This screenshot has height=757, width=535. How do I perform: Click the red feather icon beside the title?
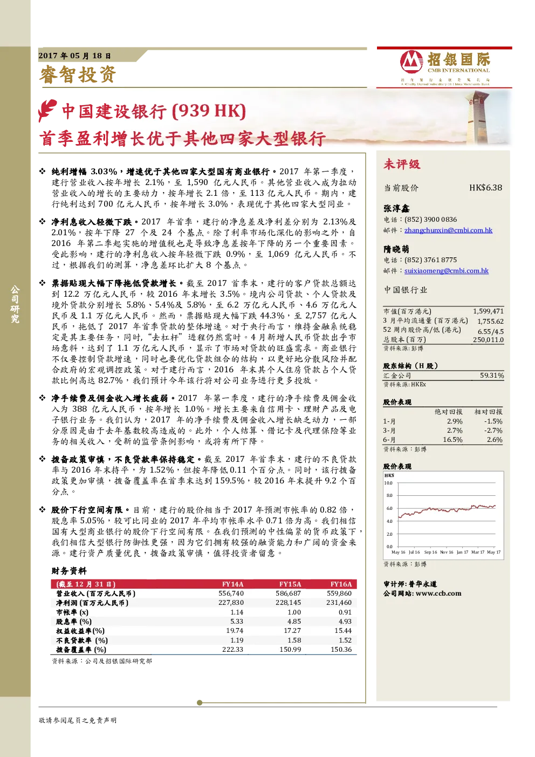tap(47, 111)
